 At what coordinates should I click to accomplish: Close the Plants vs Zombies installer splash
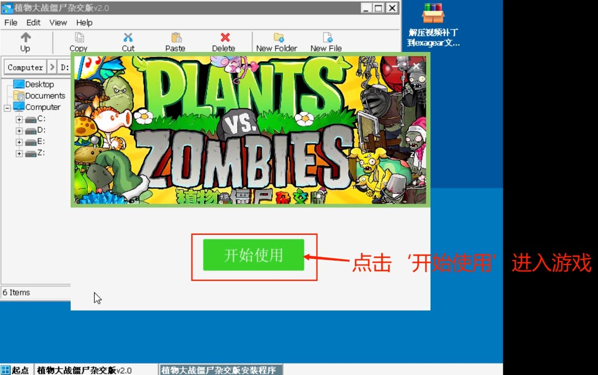point(416,66)
